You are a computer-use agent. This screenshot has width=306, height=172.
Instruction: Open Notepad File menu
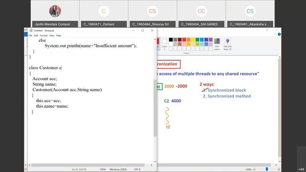pos(30,35)
